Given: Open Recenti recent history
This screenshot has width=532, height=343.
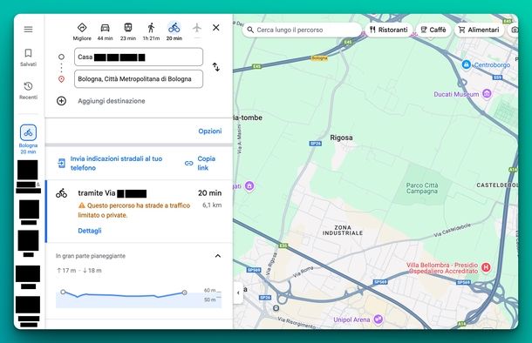Looking at the screenshot, I should click(x=28, y=91).
